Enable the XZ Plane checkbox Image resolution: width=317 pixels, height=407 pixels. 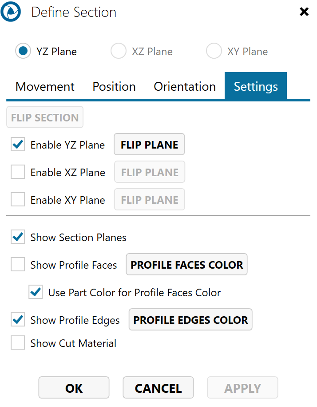click(18, 172)
